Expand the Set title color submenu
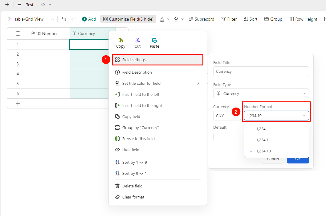This screenshot has width=326, height=216. (x=198, y=83)
